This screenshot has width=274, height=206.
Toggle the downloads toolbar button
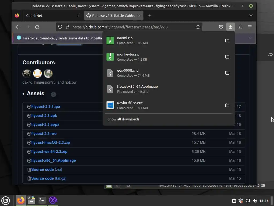[230, 27]
